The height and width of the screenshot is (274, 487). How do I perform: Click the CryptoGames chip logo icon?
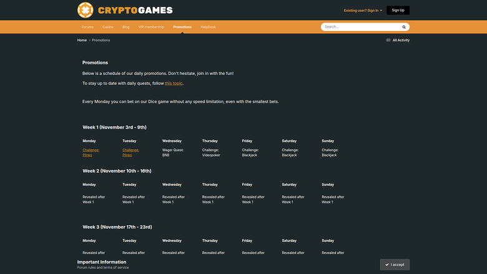[x=86, y=10]
